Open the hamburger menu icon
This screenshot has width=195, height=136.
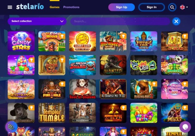tap(10, 7)
